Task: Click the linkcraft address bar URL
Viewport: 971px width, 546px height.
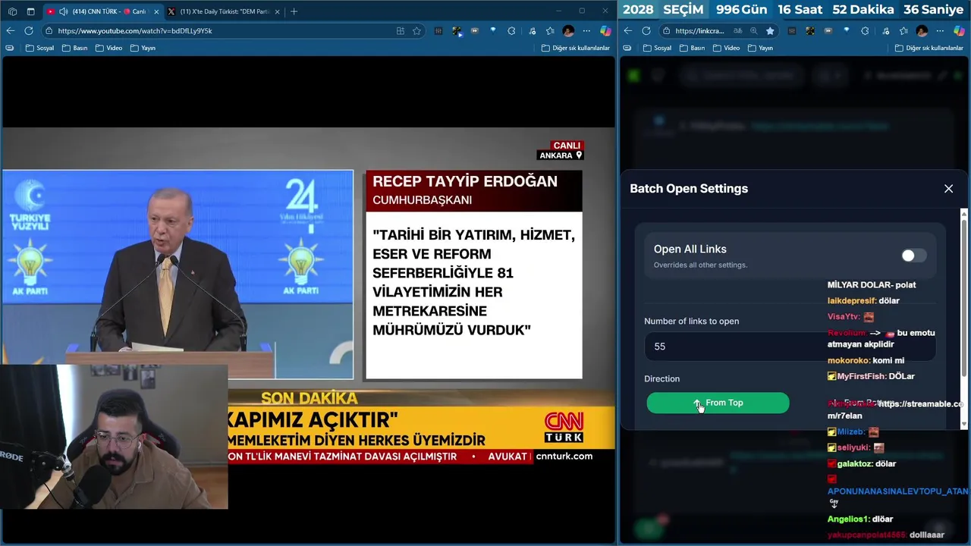Action: click(x=699, y=31)
